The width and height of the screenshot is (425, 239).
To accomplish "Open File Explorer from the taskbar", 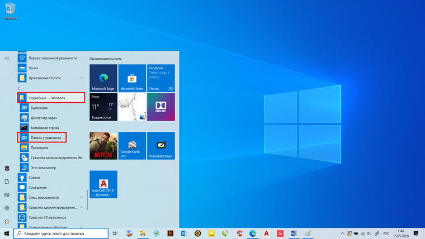I will click(x=143, y=233).
